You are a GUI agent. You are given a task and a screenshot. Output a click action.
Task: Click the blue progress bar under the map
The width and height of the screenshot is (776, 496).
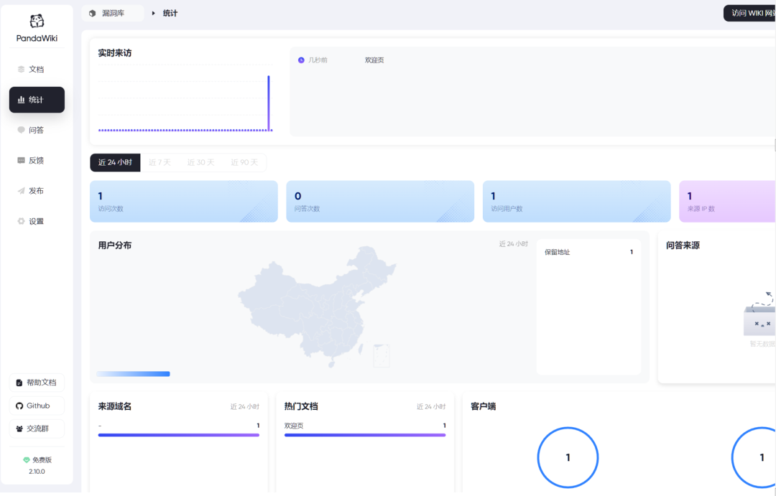tap(133, 373)
